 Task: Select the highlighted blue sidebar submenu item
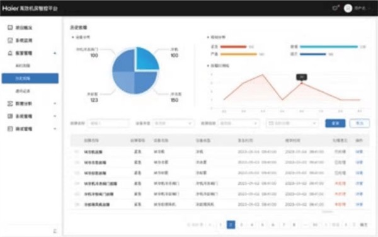30,78
